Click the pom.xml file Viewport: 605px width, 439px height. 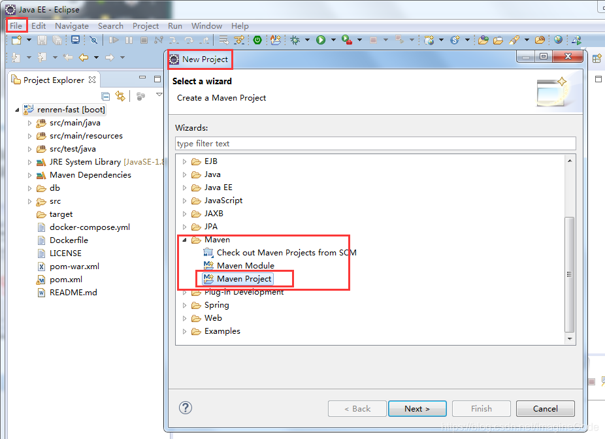click(59, 280)
